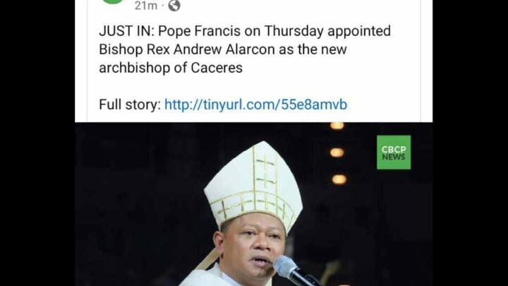Open the green page profile avatar

pos(113,1)
